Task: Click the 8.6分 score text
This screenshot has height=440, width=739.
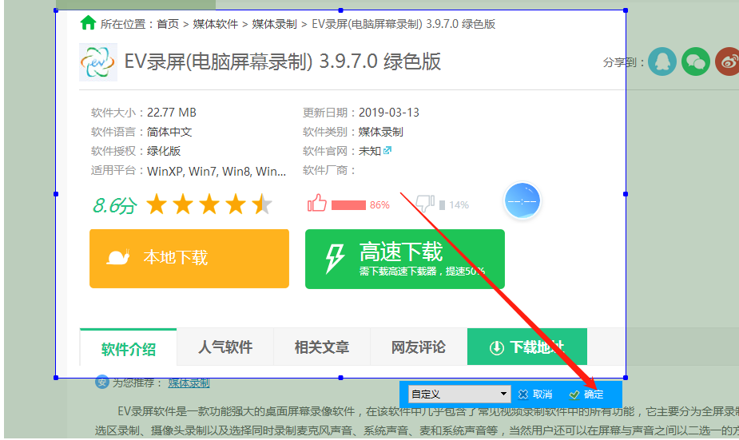Action: (114, 205)
